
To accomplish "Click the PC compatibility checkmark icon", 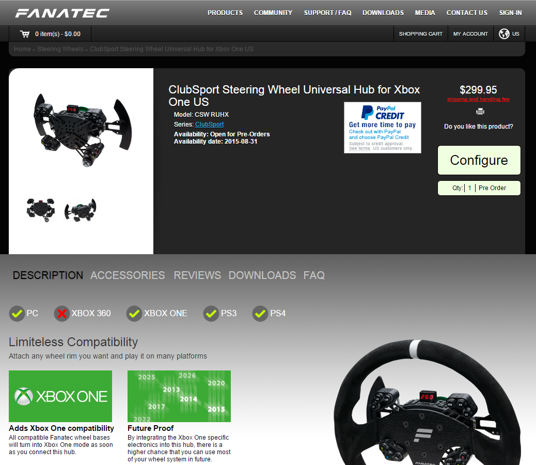I will click(17, 314).
